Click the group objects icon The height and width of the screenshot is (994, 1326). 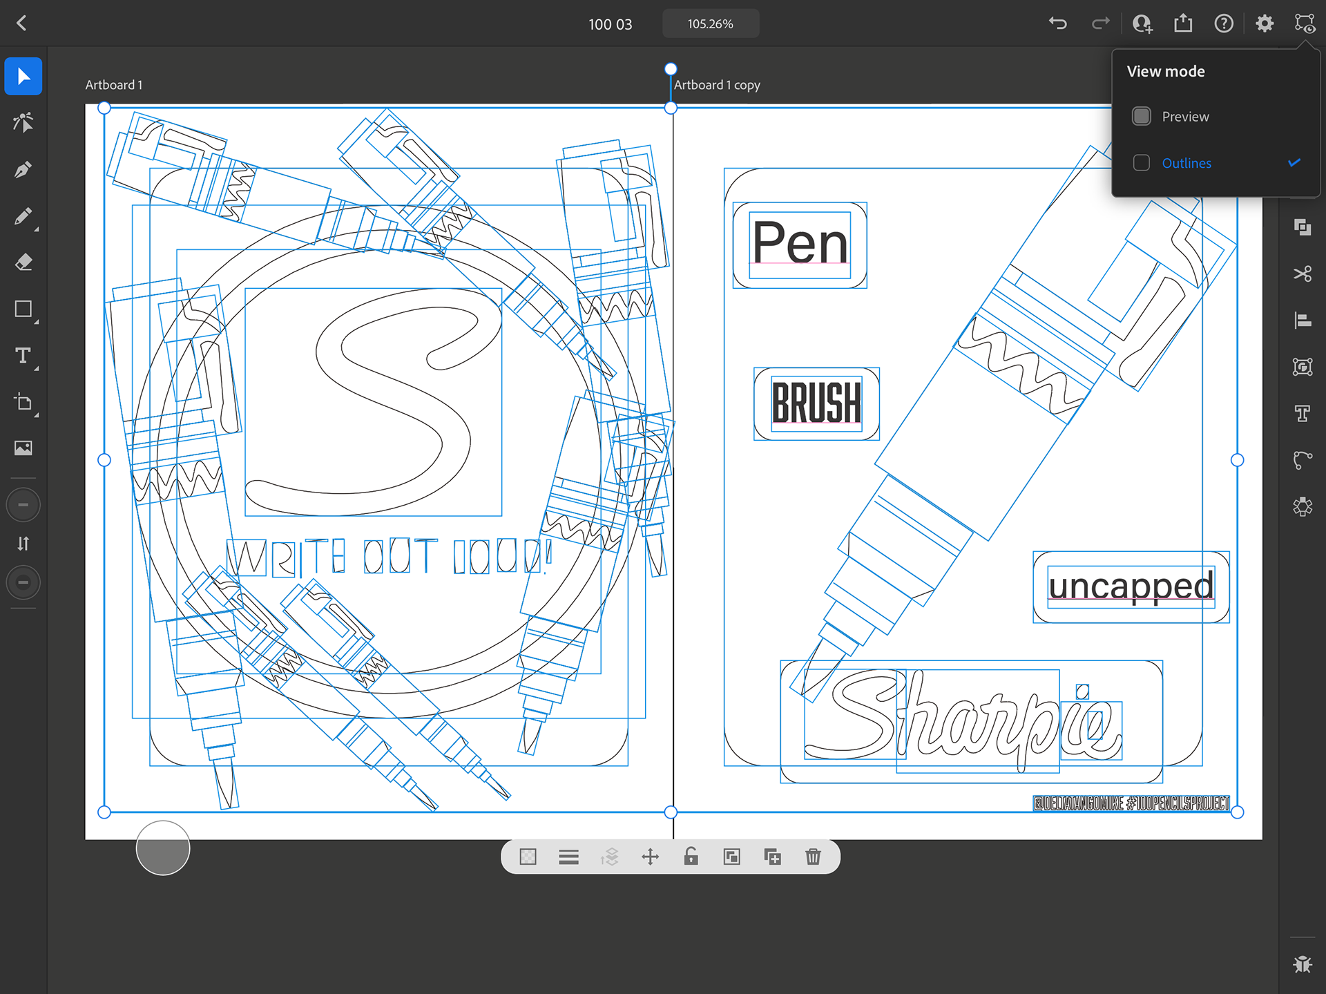pos(731,857)
